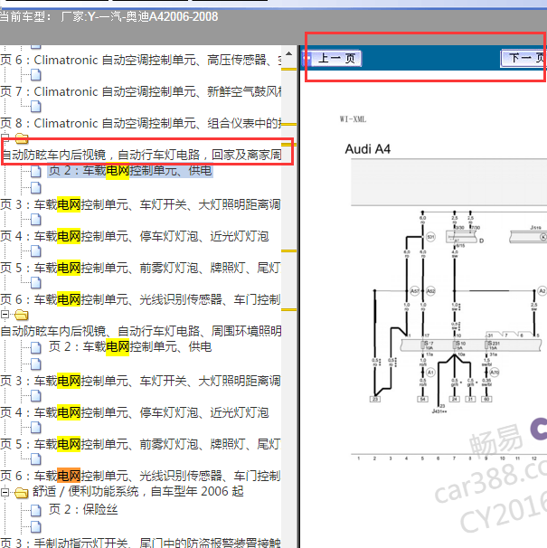Click document icon for 页 5 in 回家及离家 folder
The width and height of the screenshot is (547, 548).
click(36, 250)
